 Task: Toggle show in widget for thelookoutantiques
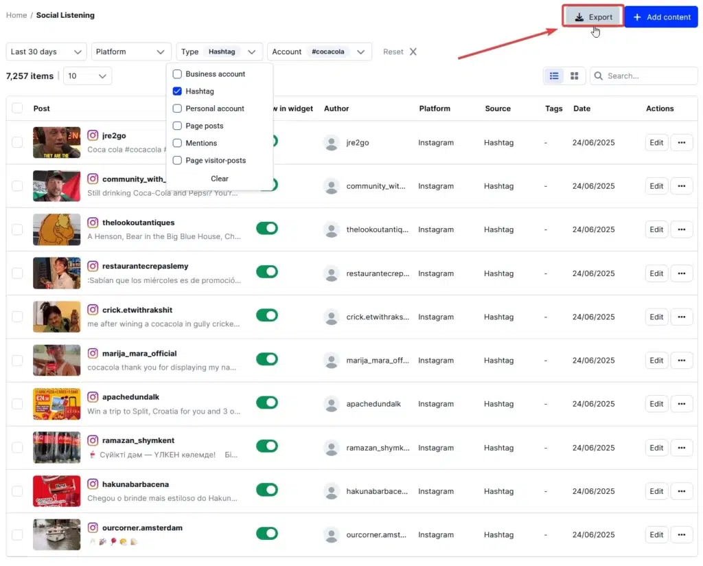(x=267, y=228)
